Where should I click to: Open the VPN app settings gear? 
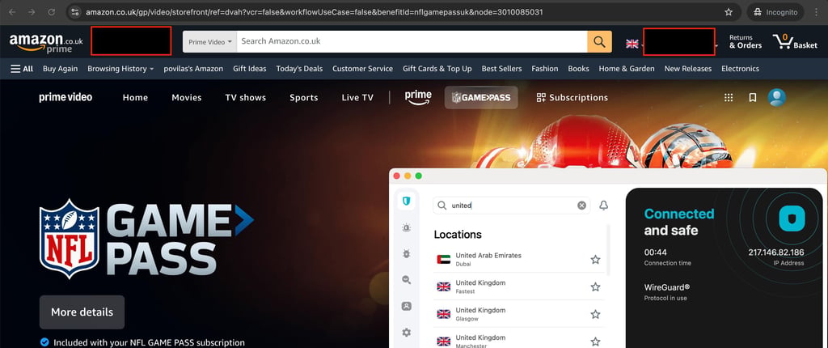[x=406, y=333]
